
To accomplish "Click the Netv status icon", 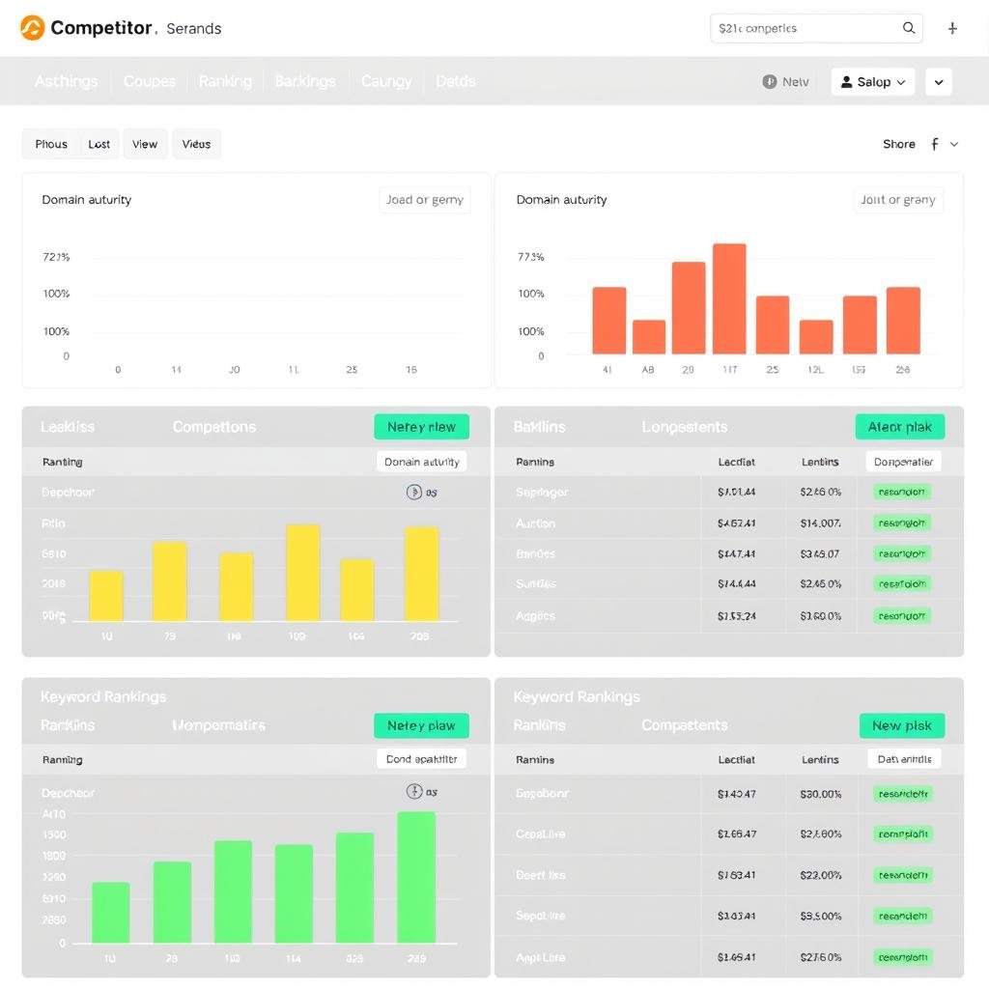I will (770, 82).
